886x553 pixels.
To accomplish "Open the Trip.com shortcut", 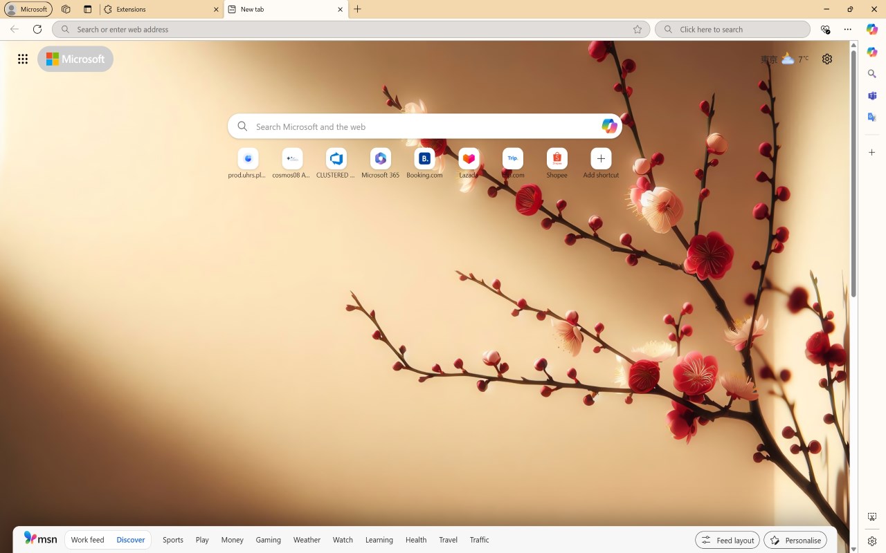I will point(513,164).
